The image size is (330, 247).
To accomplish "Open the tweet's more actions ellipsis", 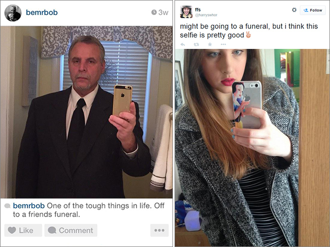I will pyautogui.click(x=223, y=44).
